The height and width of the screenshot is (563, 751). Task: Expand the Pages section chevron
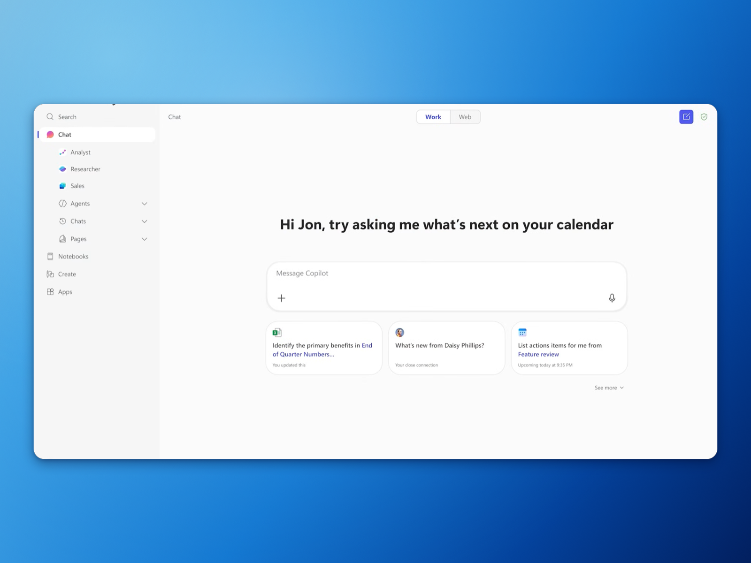(x=145, y=239)
